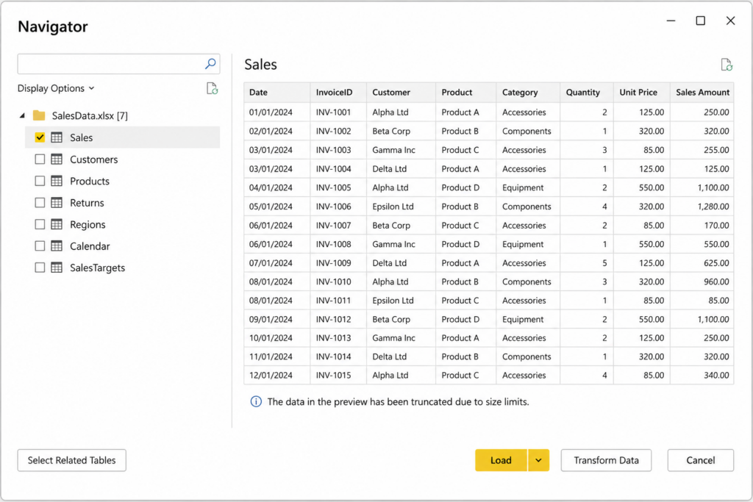This screenshot has width=753, height=502.
Task: Click the 340.00 sales amount cell
Action: pos(702,376)
